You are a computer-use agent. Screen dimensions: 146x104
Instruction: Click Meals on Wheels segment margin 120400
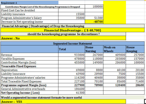(x=114, y=85)
